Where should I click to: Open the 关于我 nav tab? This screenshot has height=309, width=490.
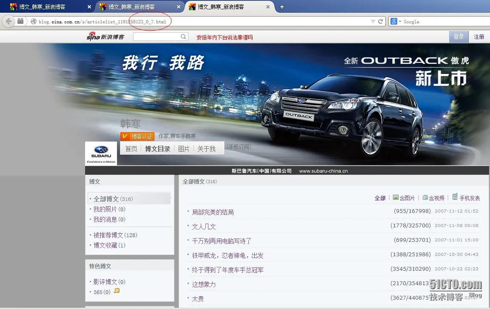pyautogui.click(x=206, y=149)
